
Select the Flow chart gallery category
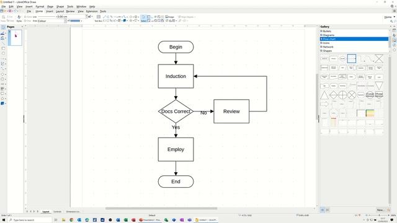[x=354, y=39]
